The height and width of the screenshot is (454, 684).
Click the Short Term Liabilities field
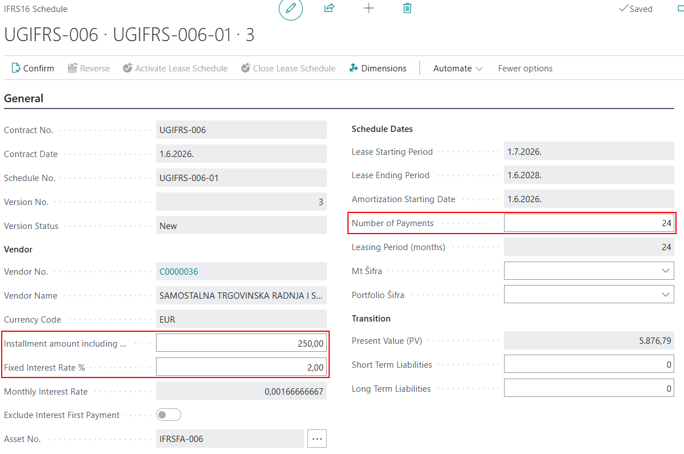click(x=589, y=364)
